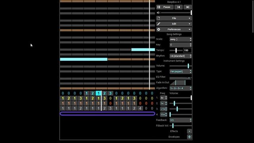Screen dimensions: 254x143
Task: Adjust operator 1 volume slider
Action: tap(181, 98)
